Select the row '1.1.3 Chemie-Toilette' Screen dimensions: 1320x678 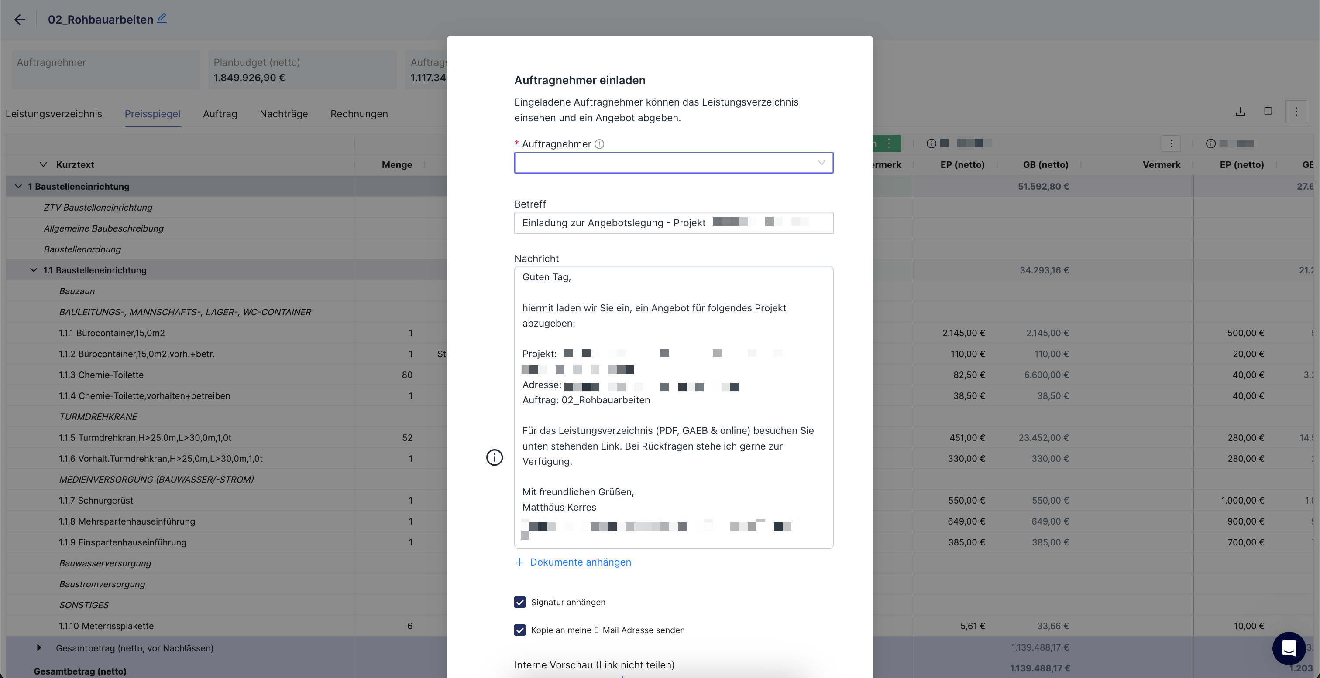tap(227, 375)
